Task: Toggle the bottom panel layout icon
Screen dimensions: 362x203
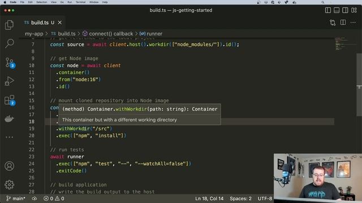Action: [337, 10]
